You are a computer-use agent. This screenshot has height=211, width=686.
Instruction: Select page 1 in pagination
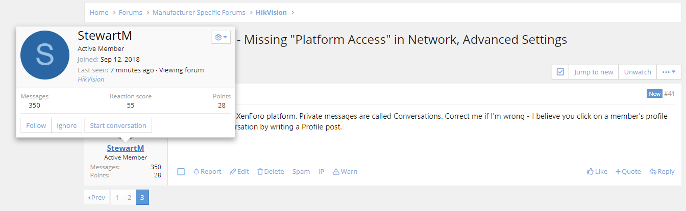click(x=117, y=197)
